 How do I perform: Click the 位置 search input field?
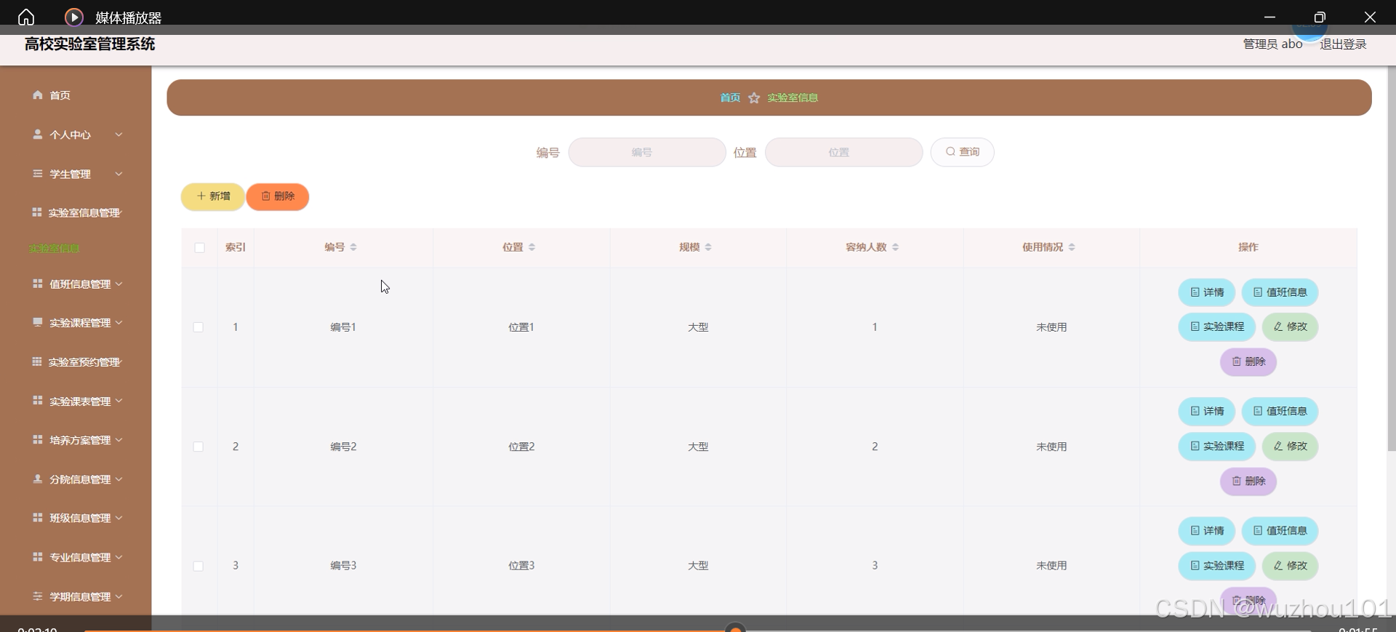point(843,152)
